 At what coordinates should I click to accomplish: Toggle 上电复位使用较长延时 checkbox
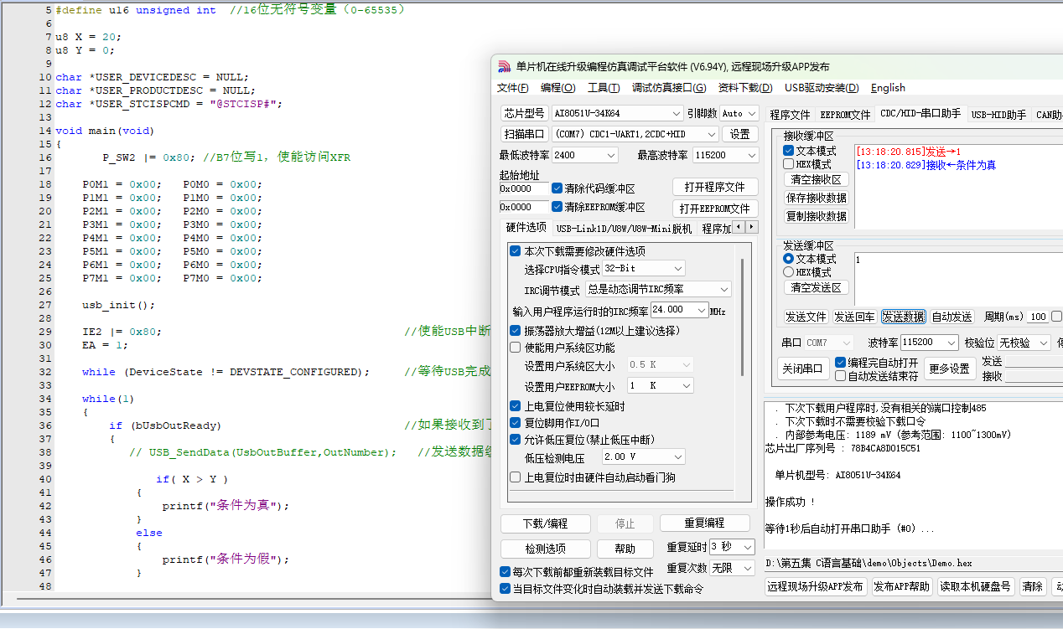[x=516, y=406]
